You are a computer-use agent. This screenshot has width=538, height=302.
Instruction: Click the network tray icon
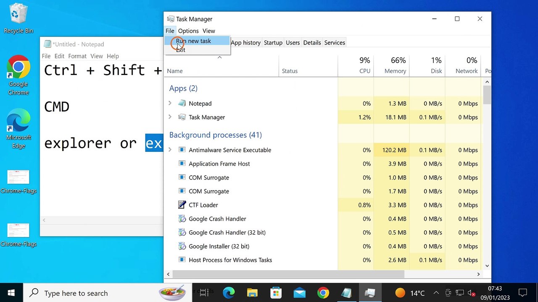point(460,293)
